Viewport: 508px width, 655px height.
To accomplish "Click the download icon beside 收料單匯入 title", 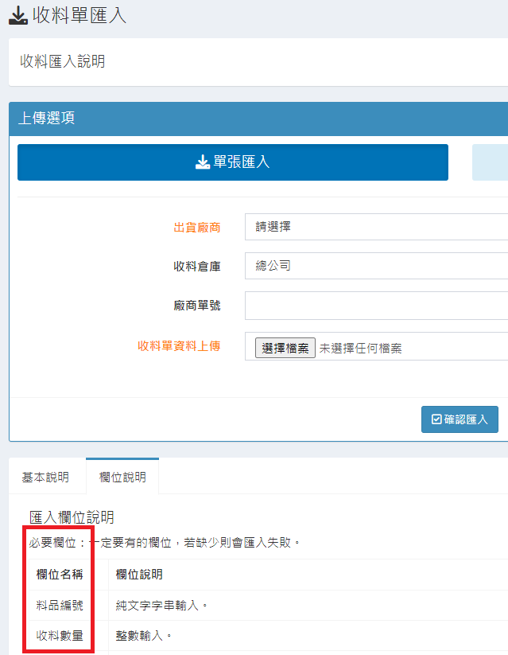I will coord(18,15).
